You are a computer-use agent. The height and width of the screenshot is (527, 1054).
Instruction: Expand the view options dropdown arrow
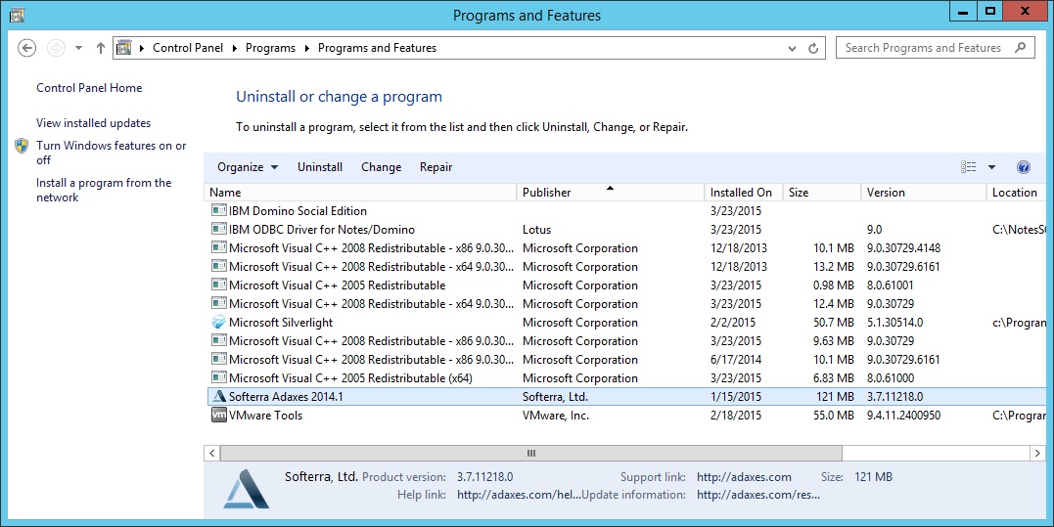(x=991, y=167)
